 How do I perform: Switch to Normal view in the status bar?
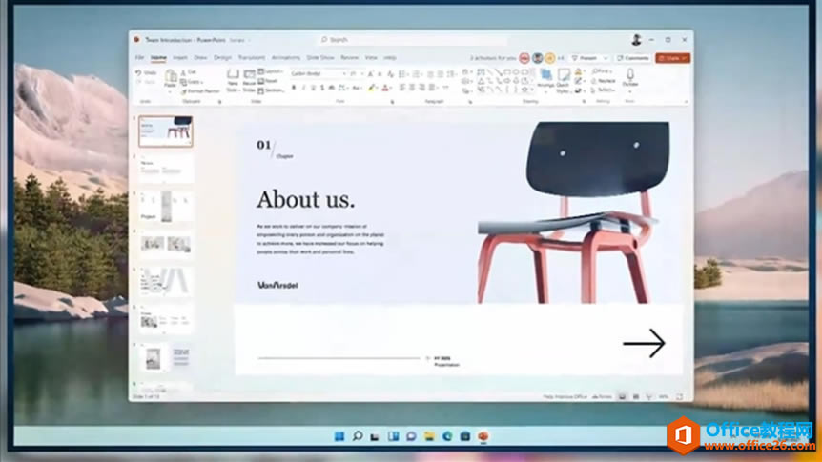tap(623, 397)
